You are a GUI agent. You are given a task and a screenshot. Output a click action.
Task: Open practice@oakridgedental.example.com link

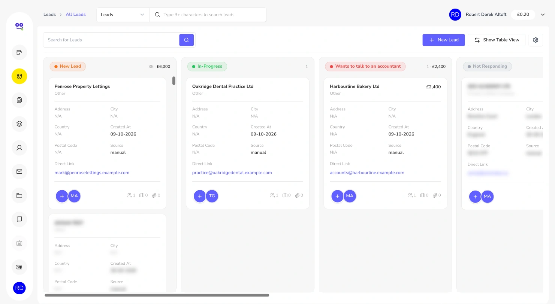(232, 173)
